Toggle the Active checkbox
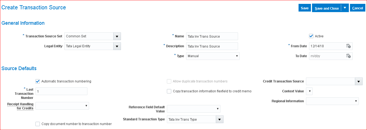 [311, 36]
